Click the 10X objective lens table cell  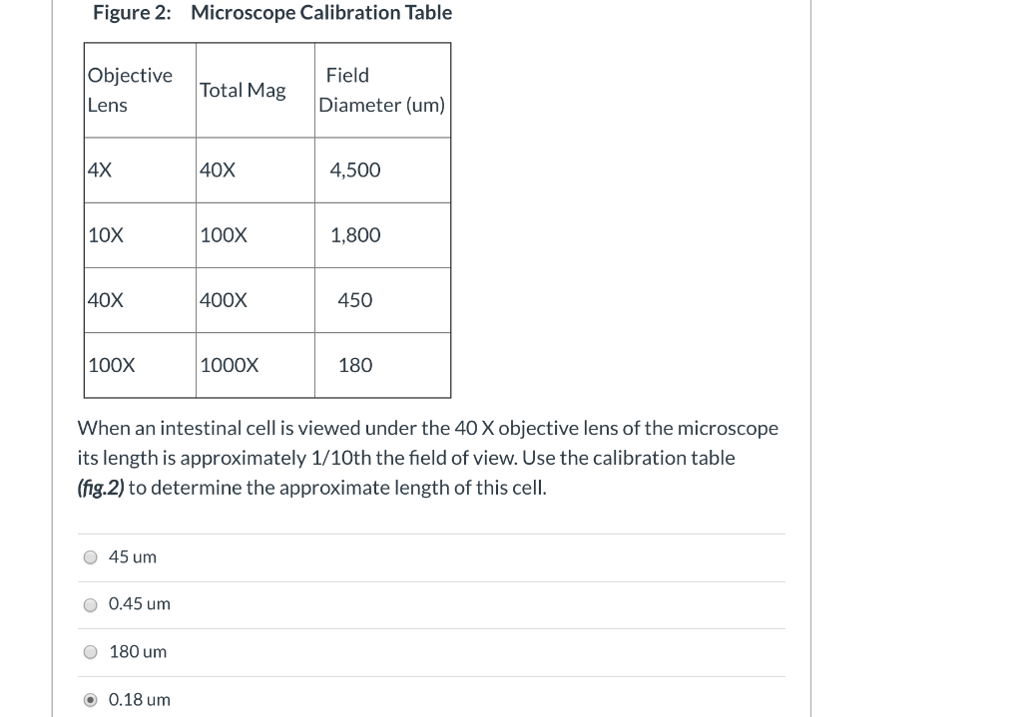[x=103, y=234]
